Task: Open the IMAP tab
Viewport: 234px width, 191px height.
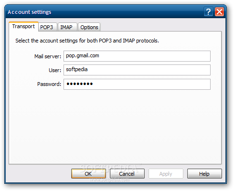Action: click(x=67, y=27)
